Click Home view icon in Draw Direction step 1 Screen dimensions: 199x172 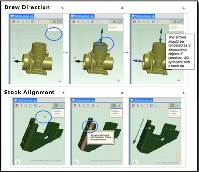coord(14,21)
